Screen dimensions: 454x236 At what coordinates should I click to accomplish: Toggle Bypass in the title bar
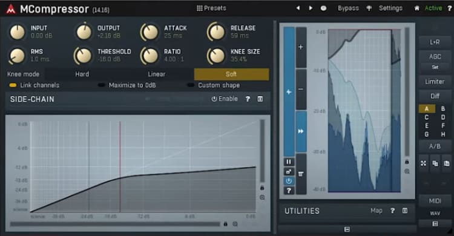tap(348, 8)
